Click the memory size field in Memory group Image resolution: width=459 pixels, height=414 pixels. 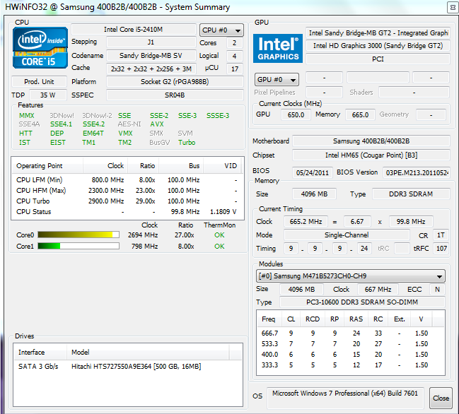[x=315, y=194]
